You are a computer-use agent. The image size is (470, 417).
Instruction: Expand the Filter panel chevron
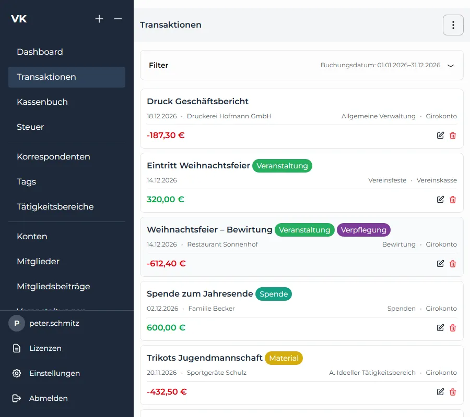coord(451,66)
